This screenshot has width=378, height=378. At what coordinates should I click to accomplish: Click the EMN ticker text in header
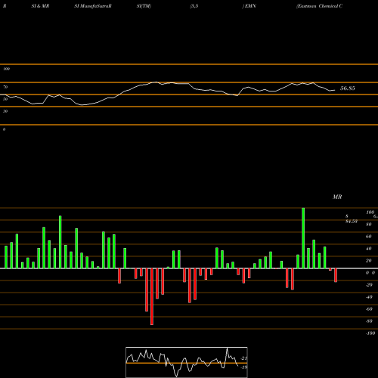(x=250, y=6)
